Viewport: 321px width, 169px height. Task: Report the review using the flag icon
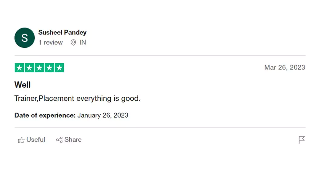(302, 140)
